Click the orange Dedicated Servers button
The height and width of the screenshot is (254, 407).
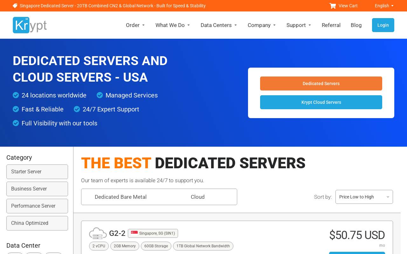coord(321,84)
